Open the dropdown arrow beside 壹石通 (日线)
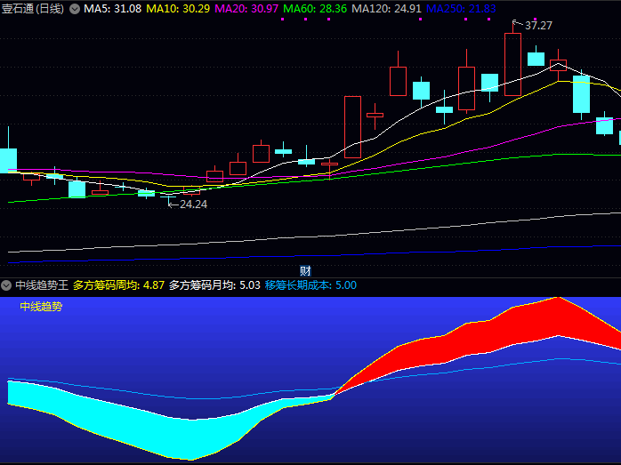Image resolution: width=621 pixels, height=465 pixels. point(74,8)
